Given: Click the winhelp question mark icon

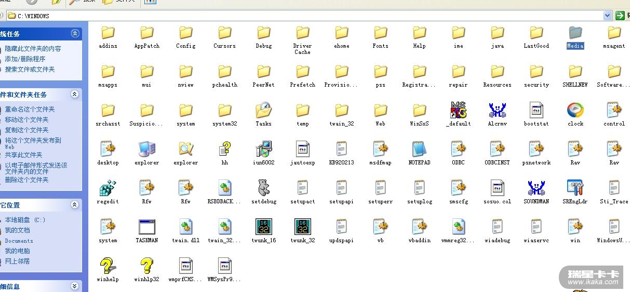Looking at the screenshot, I should pos(108,266).
